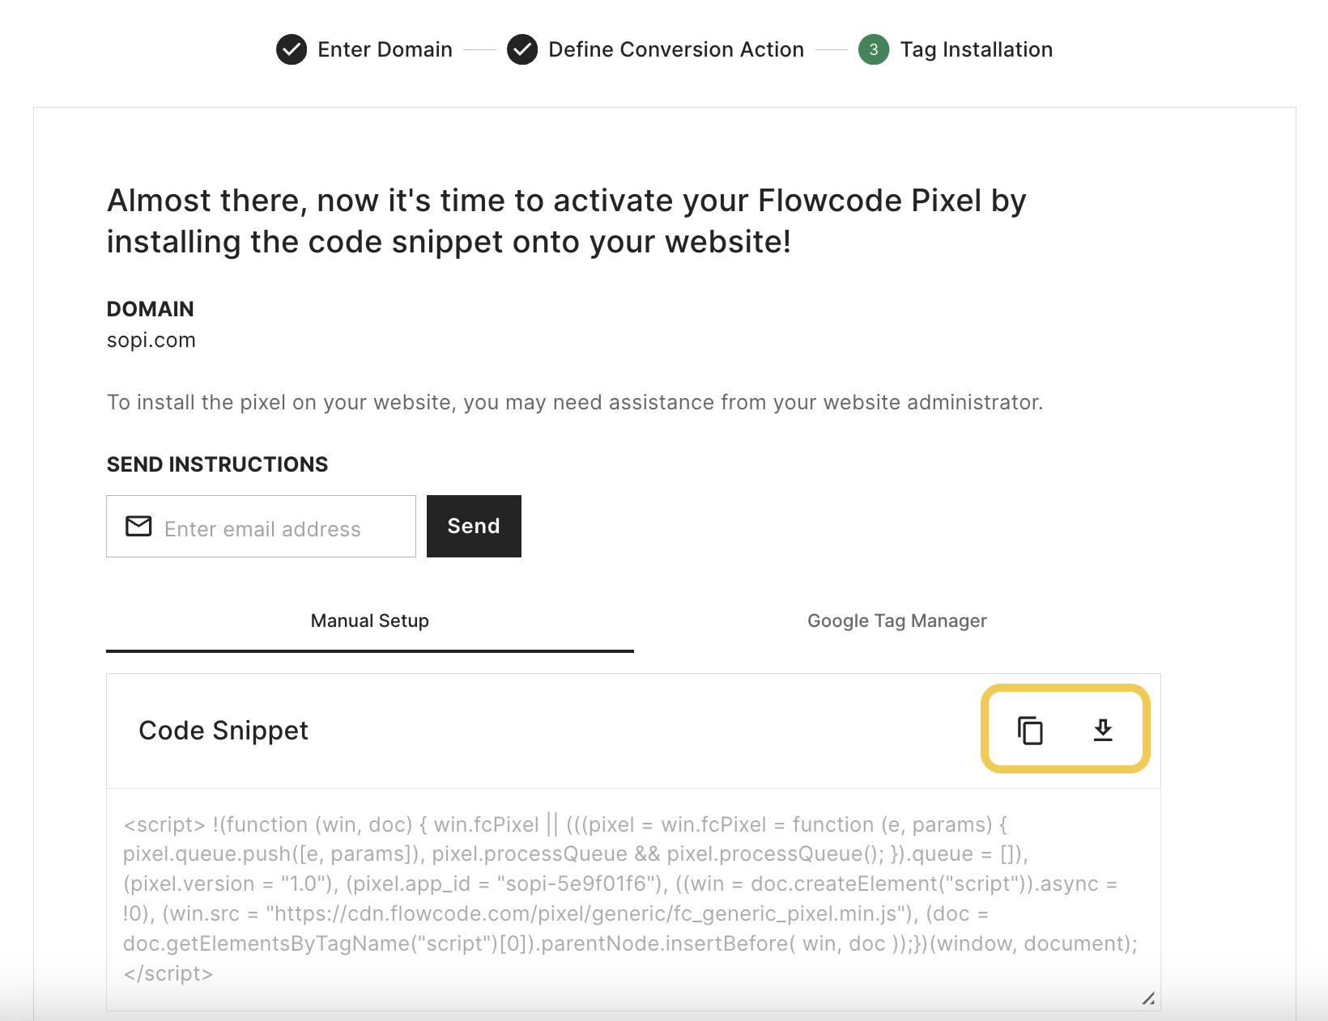Switch to the Manual Setup tab
This screenshot has height=1021, width=1328.
tap(370, 621)
